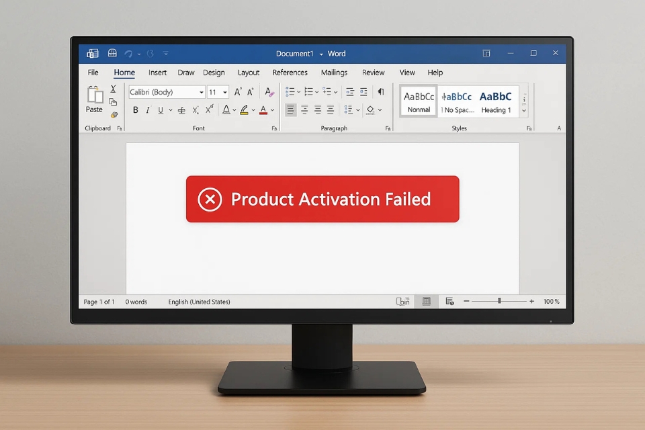Click the English (United States) language indicator
Screen dimensions: 645x430
[199, 302]
